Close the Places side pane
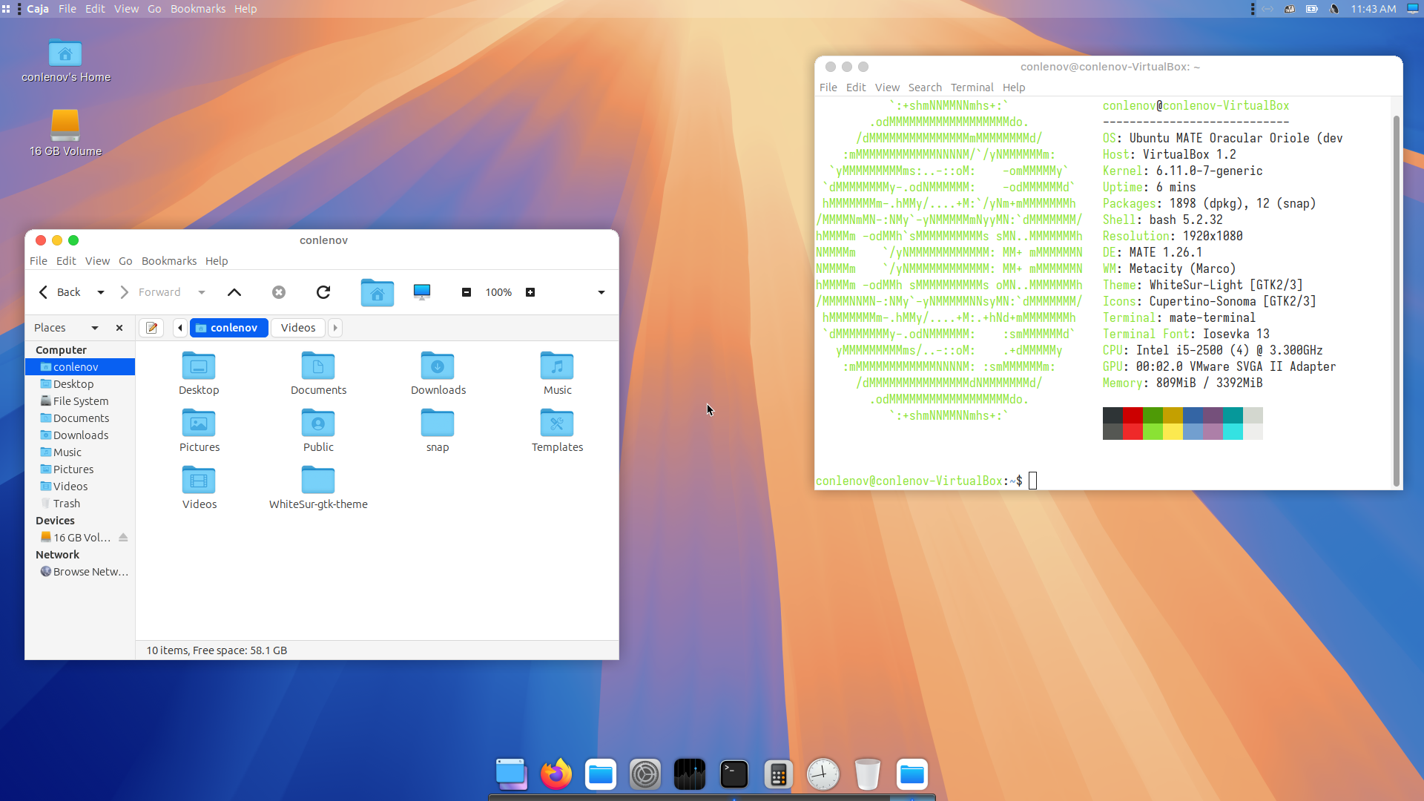Screen dimensions: 1424x801 119,328
